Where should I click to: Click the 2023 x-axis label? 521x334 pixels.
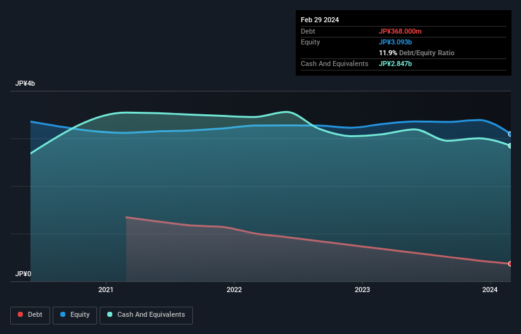[362, 290]
